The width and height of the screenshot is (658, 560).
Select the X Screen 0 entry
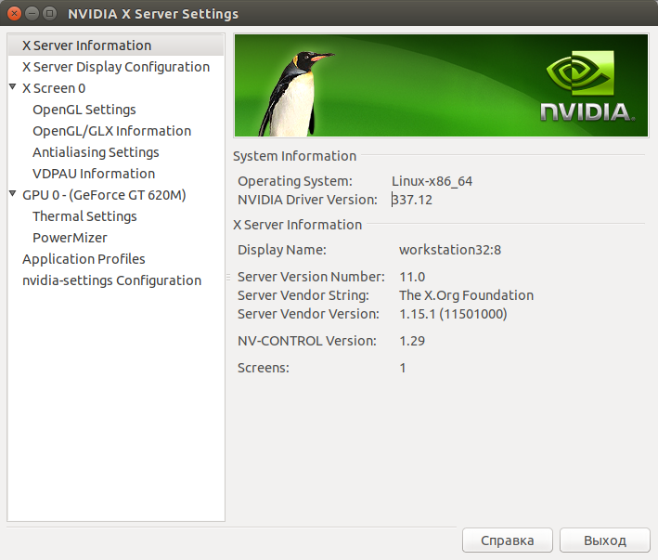54,88
